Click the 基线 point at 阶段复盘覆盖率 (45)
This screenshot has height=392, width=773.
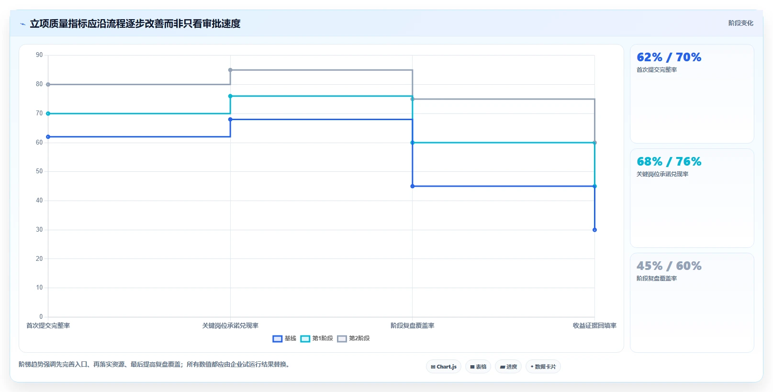tap(413, 186)
